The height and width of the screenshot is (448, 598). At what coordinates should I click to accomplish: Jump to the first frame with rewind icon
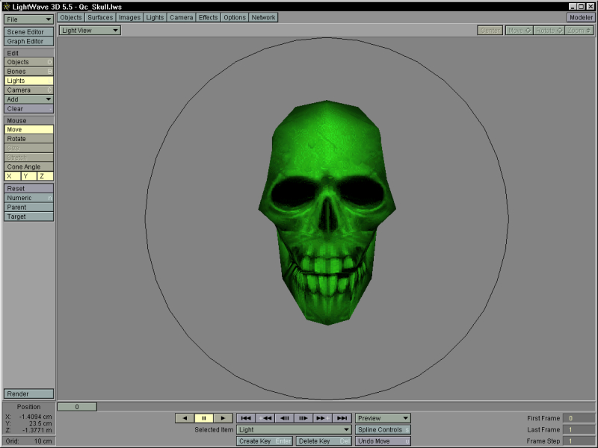(x=247, y=418)
